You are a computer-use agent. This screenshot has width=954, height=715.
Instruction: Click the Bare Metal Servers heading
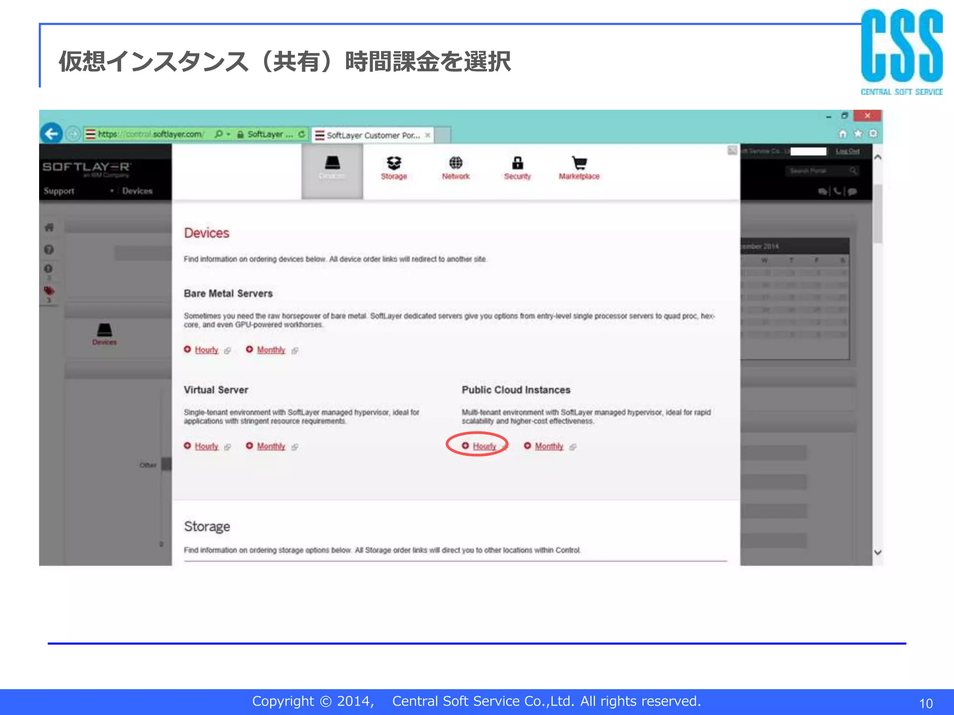click(228, 294)
